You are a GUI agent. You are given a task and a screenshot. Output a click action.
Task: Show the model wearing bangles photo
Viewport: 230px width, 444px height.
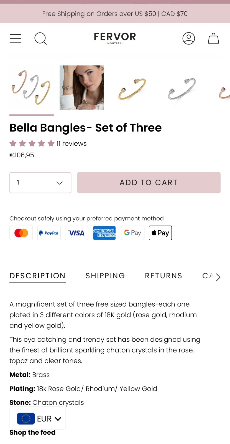[x=82, y=88]
